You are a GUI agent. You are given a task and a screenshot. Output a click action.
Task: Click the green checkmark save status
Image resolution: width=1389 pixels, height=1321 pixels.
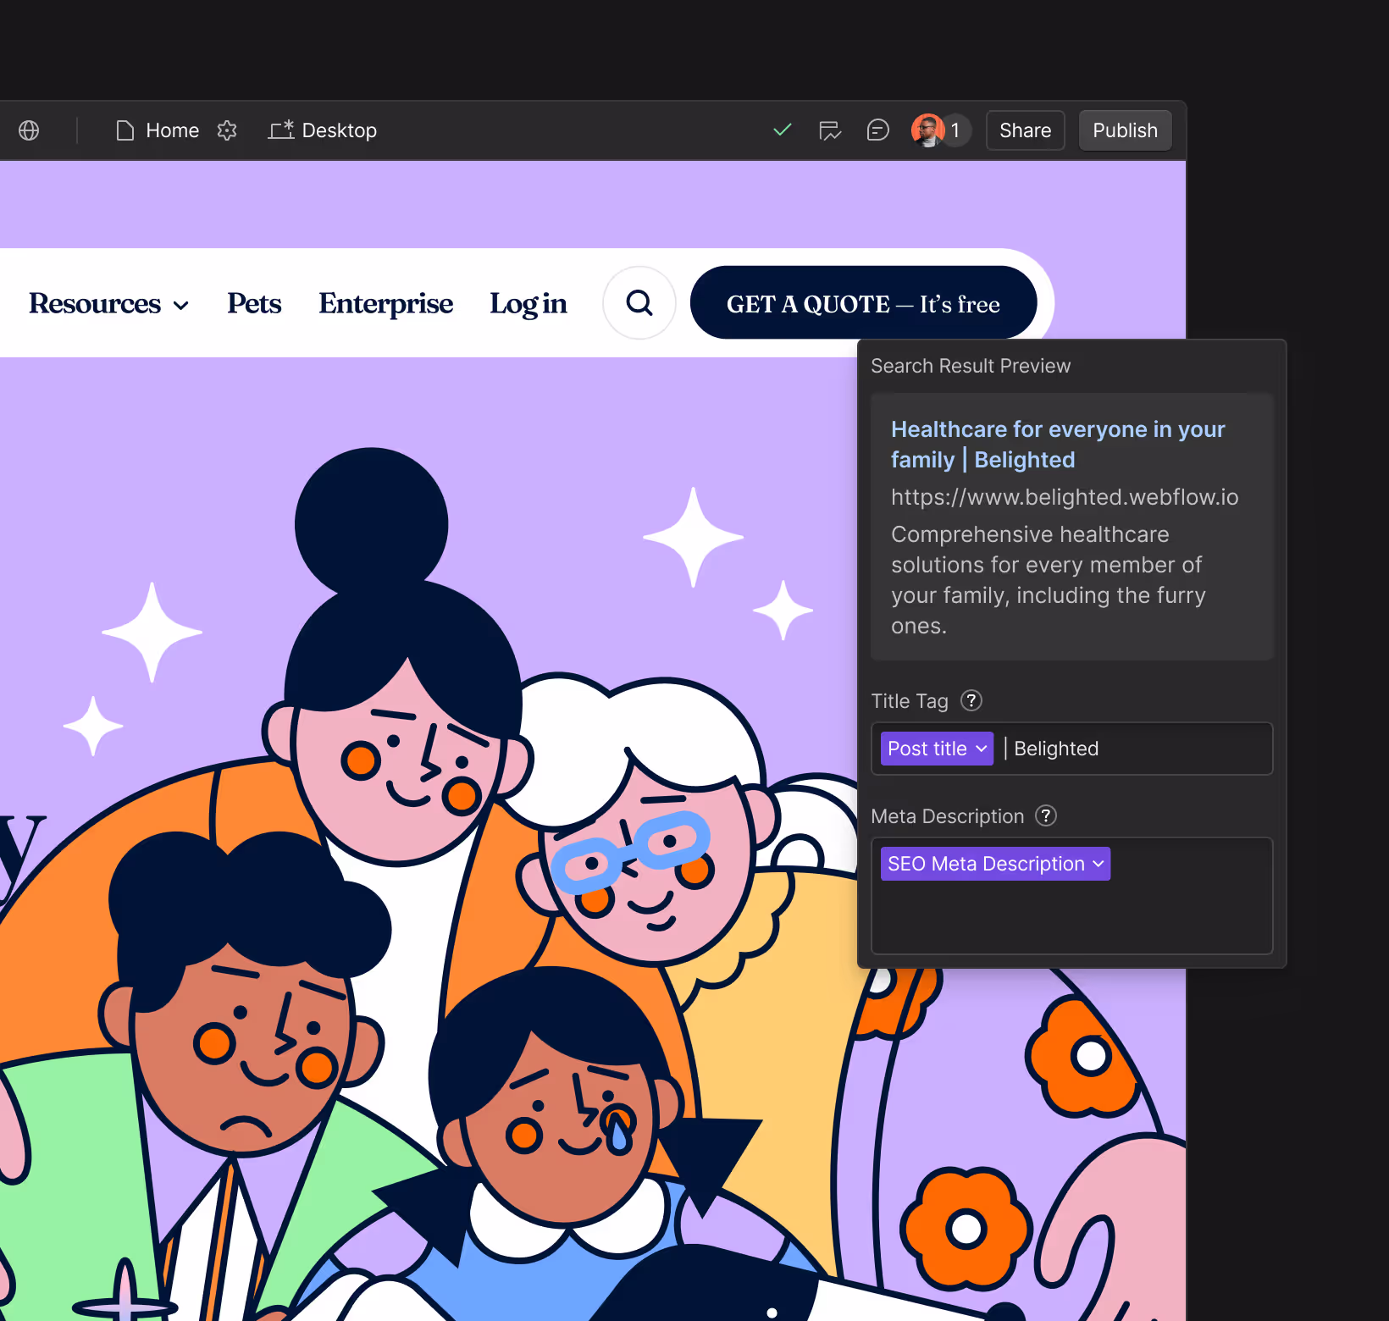783,130
